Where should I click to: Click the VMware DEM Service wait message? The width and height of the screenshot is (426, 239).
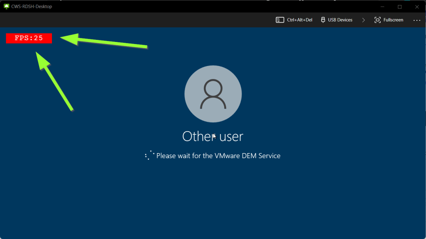[218, 155]
